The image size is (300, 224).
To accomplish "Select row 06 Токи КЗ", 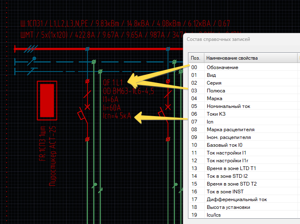I will (244, 114).
